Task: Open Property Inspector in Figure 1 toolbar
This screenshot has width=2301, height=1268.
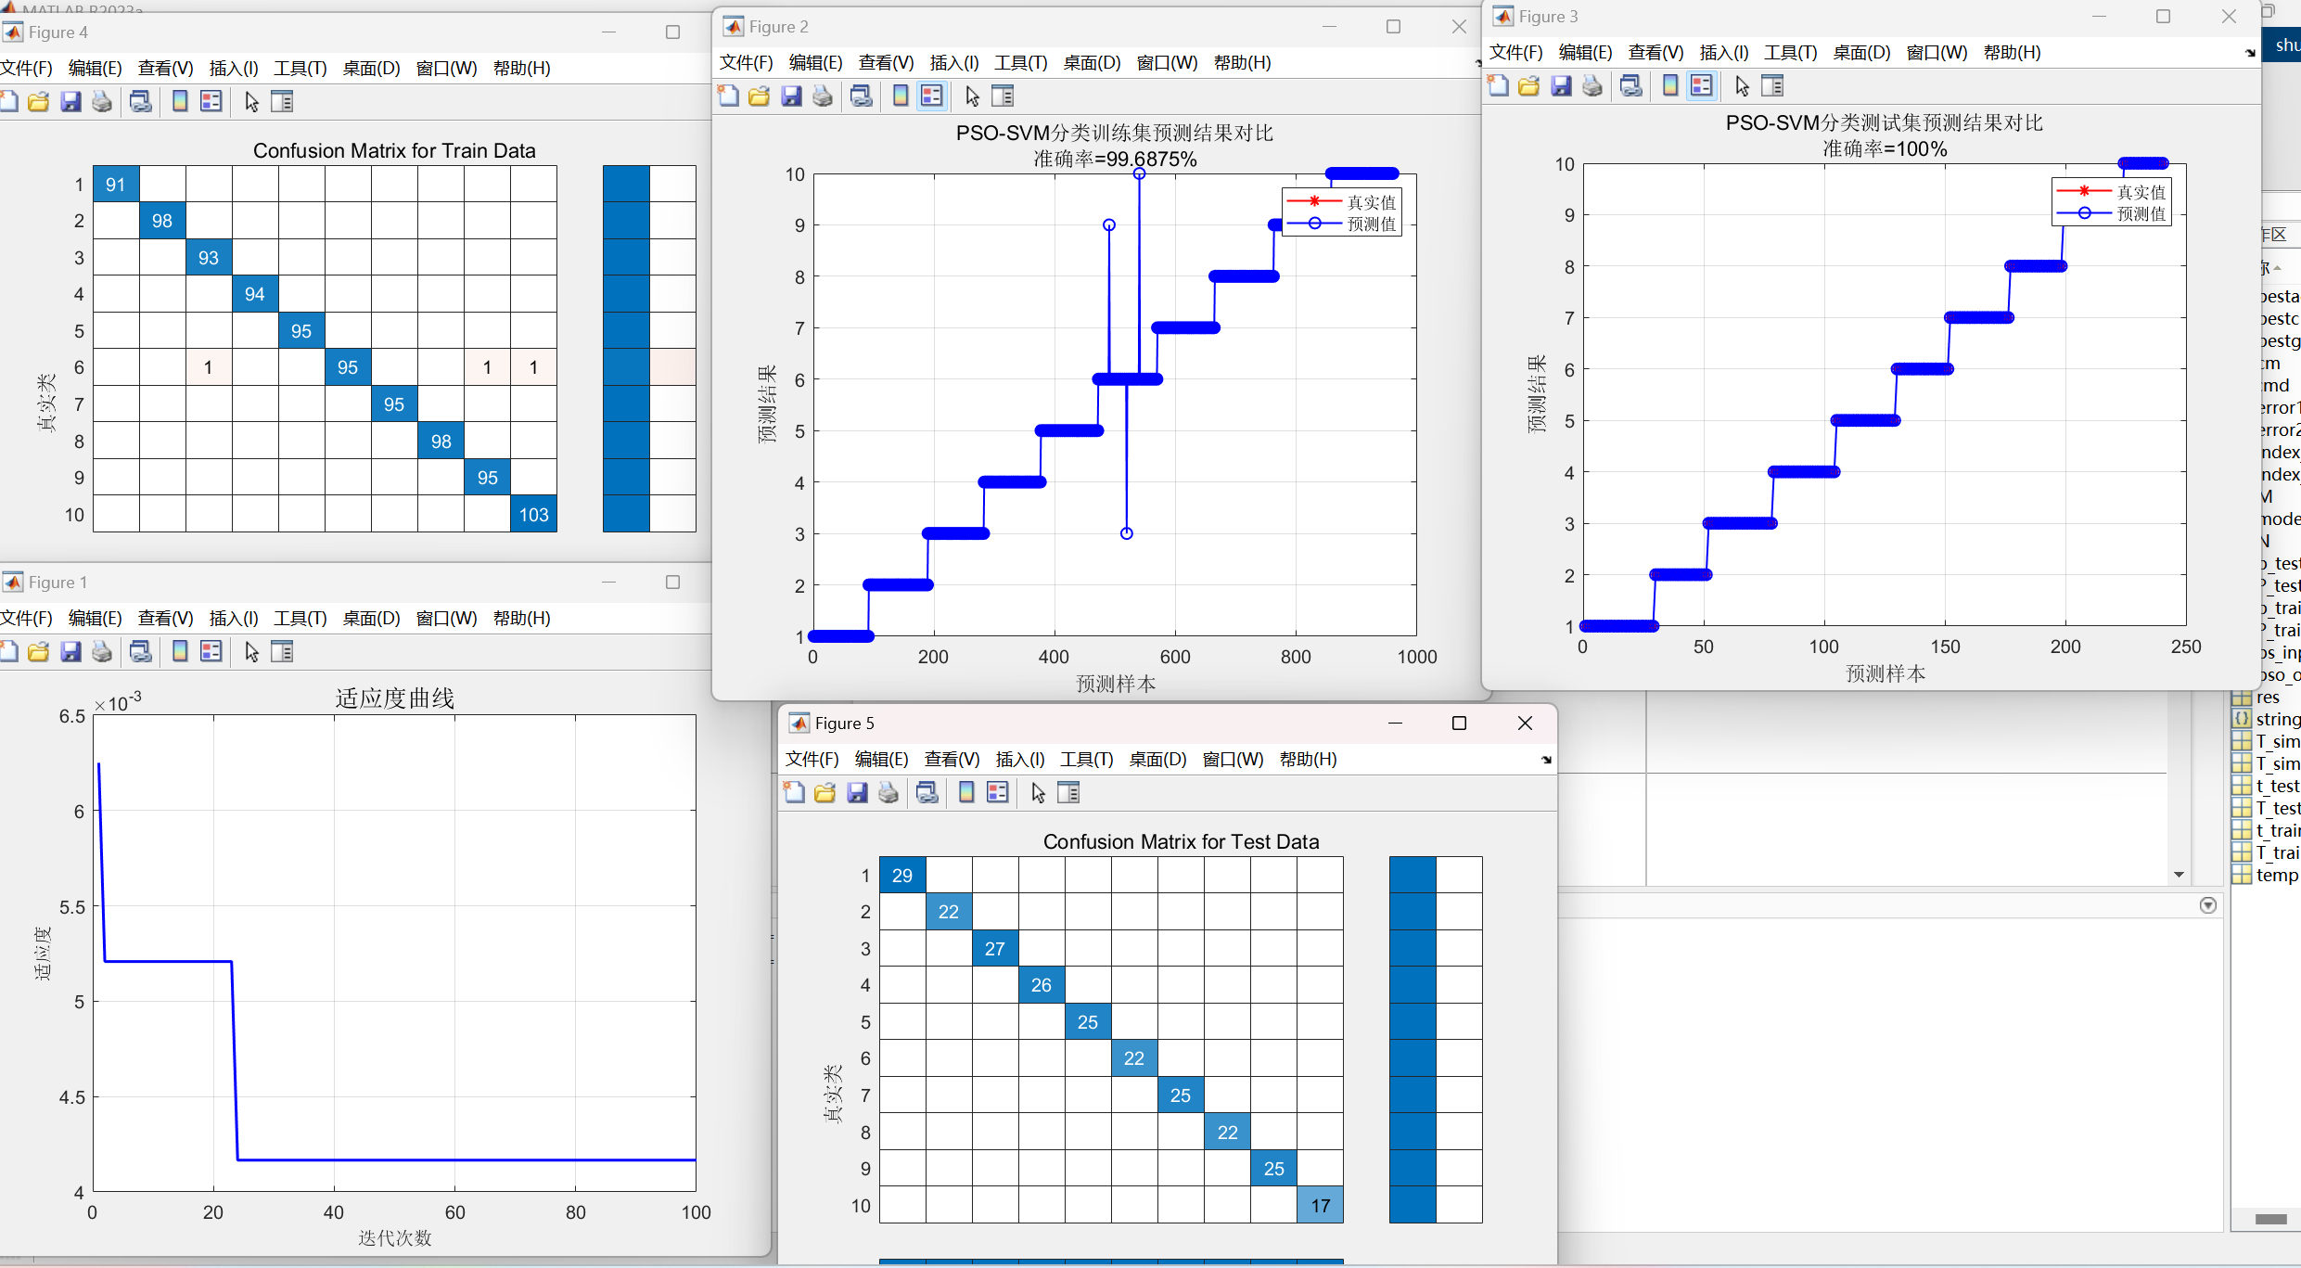Action: [282, 652]
